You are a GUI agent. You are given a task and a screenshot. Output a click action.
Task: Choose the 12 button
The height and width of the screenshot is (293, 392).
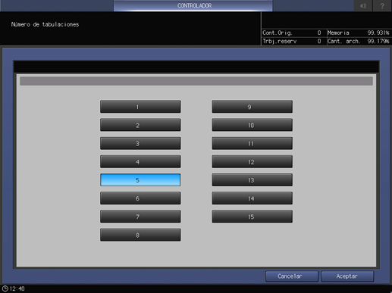[252, 161]
